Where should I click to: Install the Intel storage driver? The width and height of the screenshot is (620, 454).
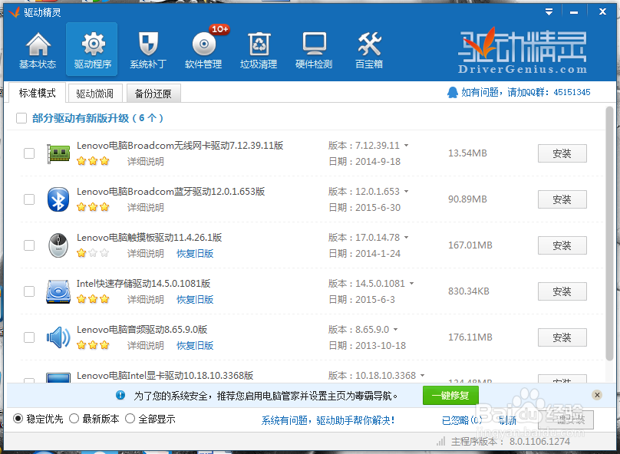click(562, 291)
